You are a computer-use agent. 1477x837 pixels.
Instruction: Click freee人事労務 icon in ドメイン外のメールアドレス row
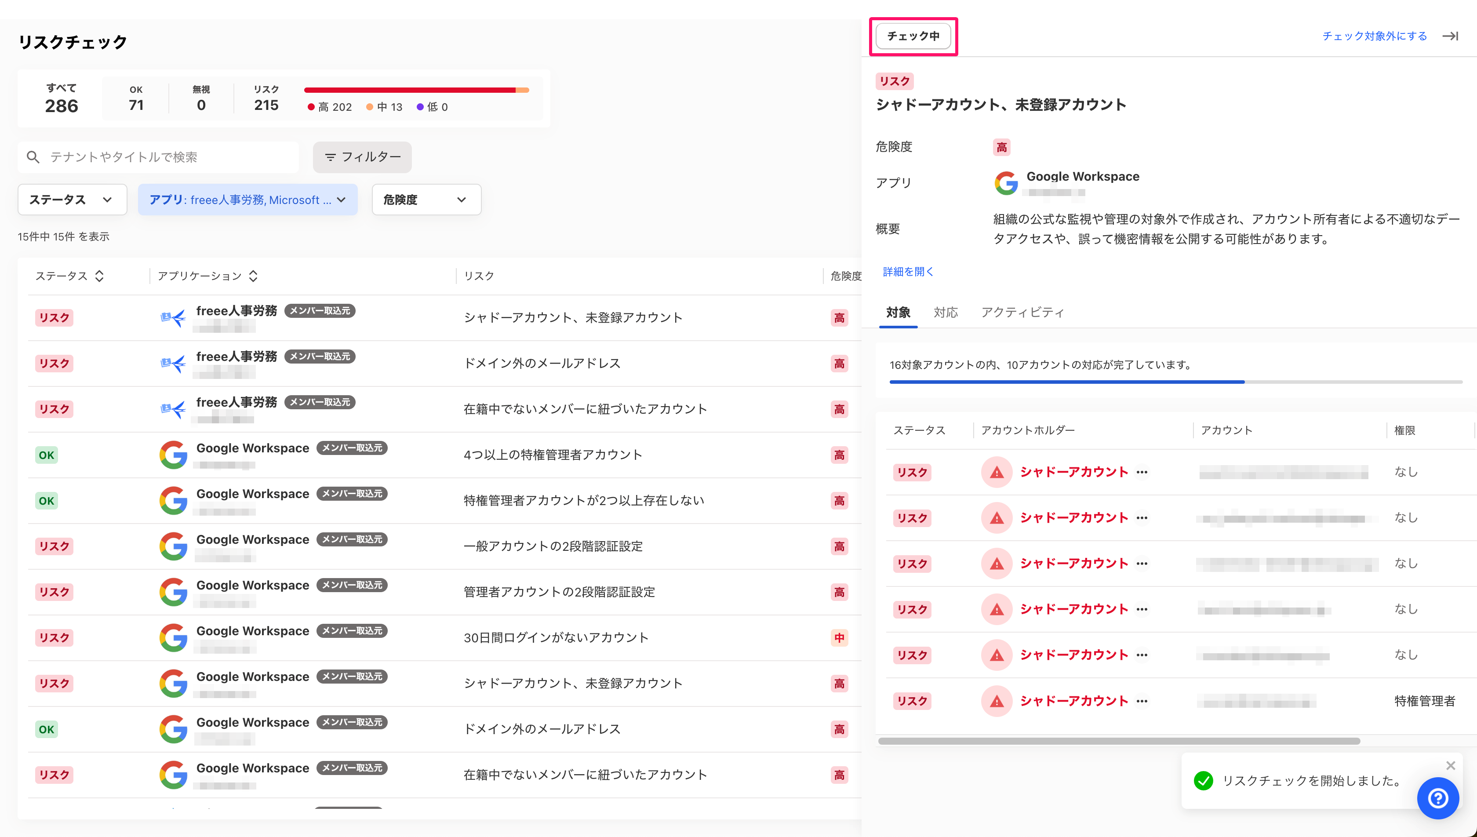[173, 363]
